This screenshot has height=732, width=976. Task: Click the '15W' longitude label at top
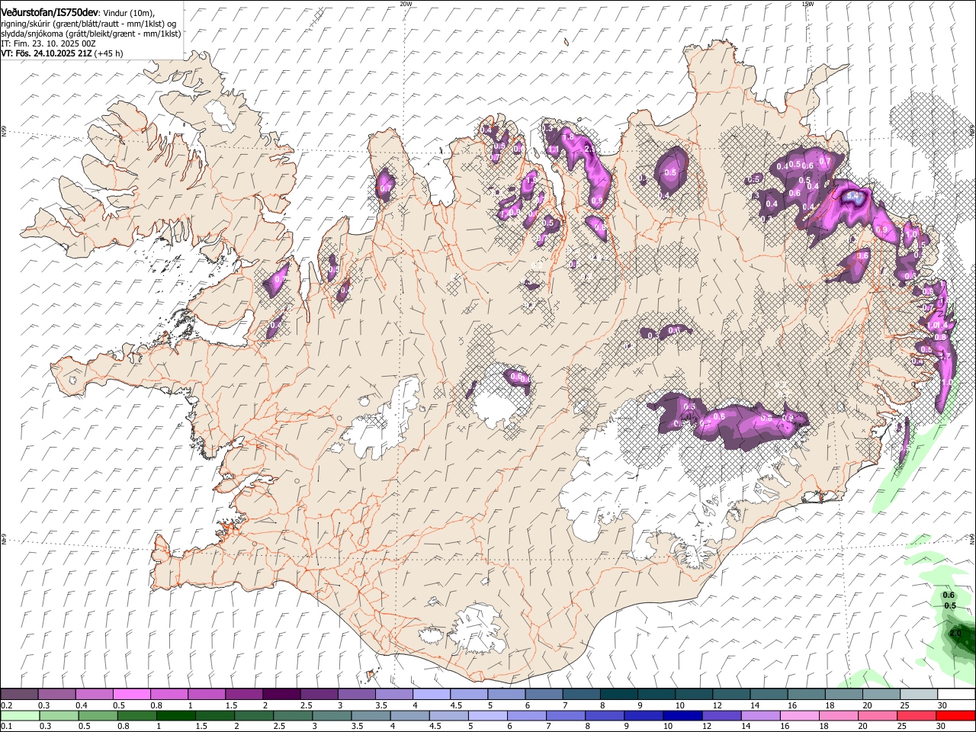[807, 4]
